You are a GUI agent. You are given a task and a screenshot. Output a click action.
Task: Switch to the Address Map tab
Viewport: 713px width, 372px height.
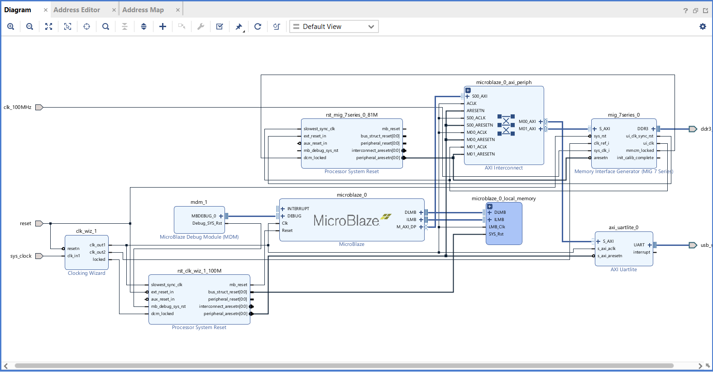pyautogui.click(x=143, y=10)
